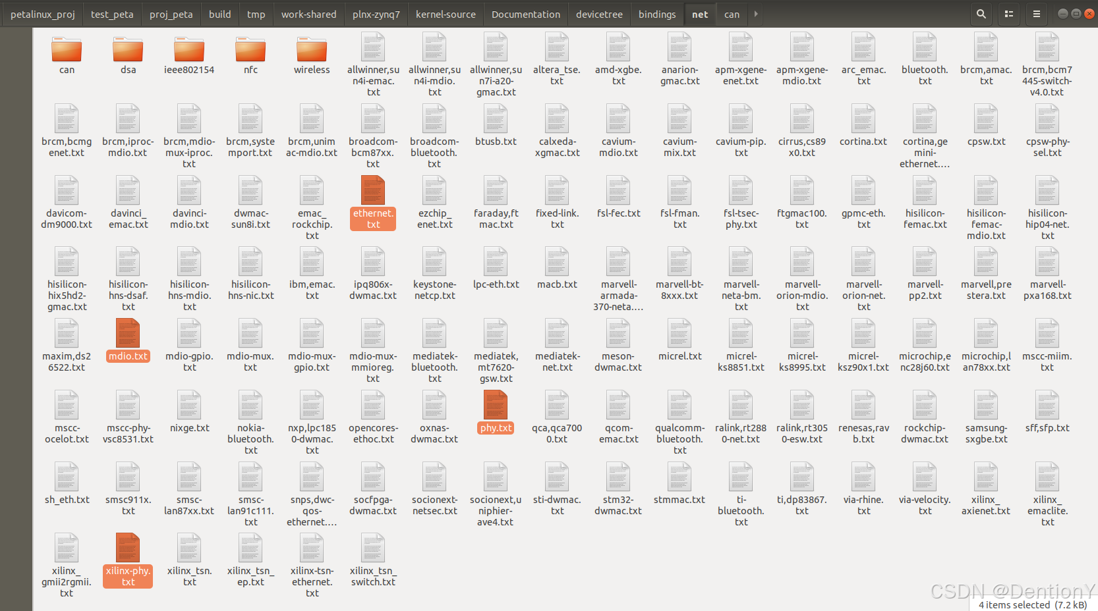This screenshot has width=1098, height=611.
Task: Click the 'samsung-sxgbe.txt' file name
Action: 987,434
